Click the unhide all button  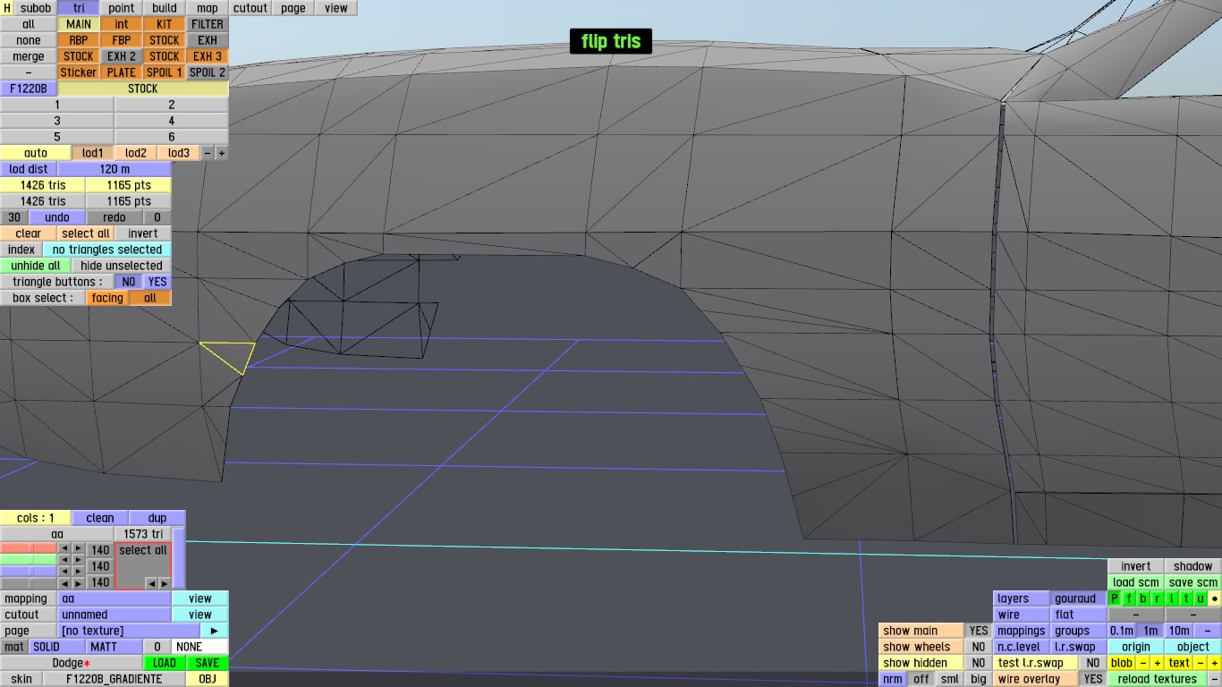(x=36, y=266)
